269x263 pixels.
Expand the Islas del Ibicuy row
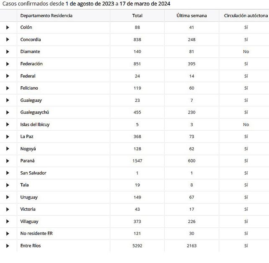8,124
